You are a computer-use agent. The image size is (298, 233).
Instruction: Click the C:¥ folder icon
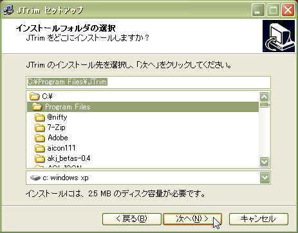(35, 97)
